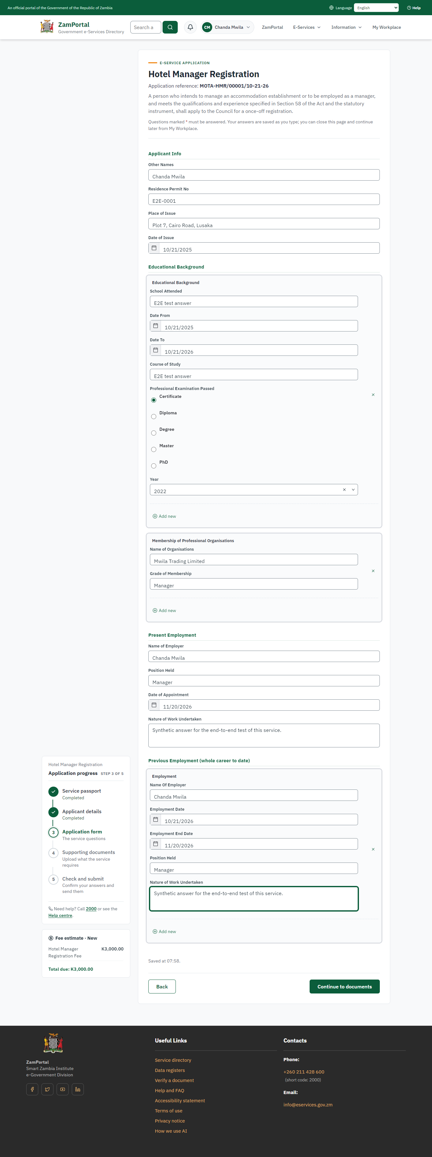Select the Degree radio option
Viewport: 432px width, 1157px height.
coord(154,433)
